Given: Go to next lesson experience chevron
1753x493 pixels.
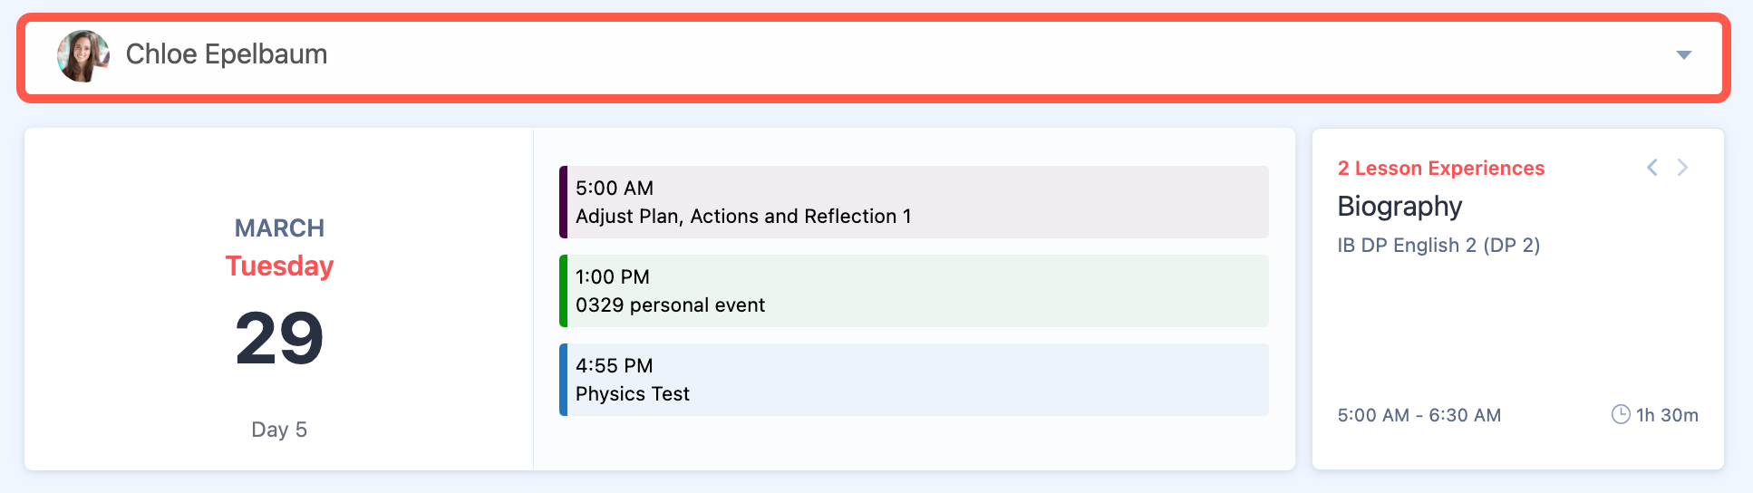Looking at the screenshot, I should [1682, 168].
